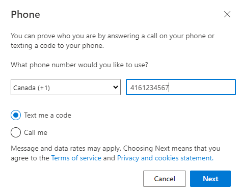Click the Cancel button
Screen dimensions: 242x196
point(165,179)
